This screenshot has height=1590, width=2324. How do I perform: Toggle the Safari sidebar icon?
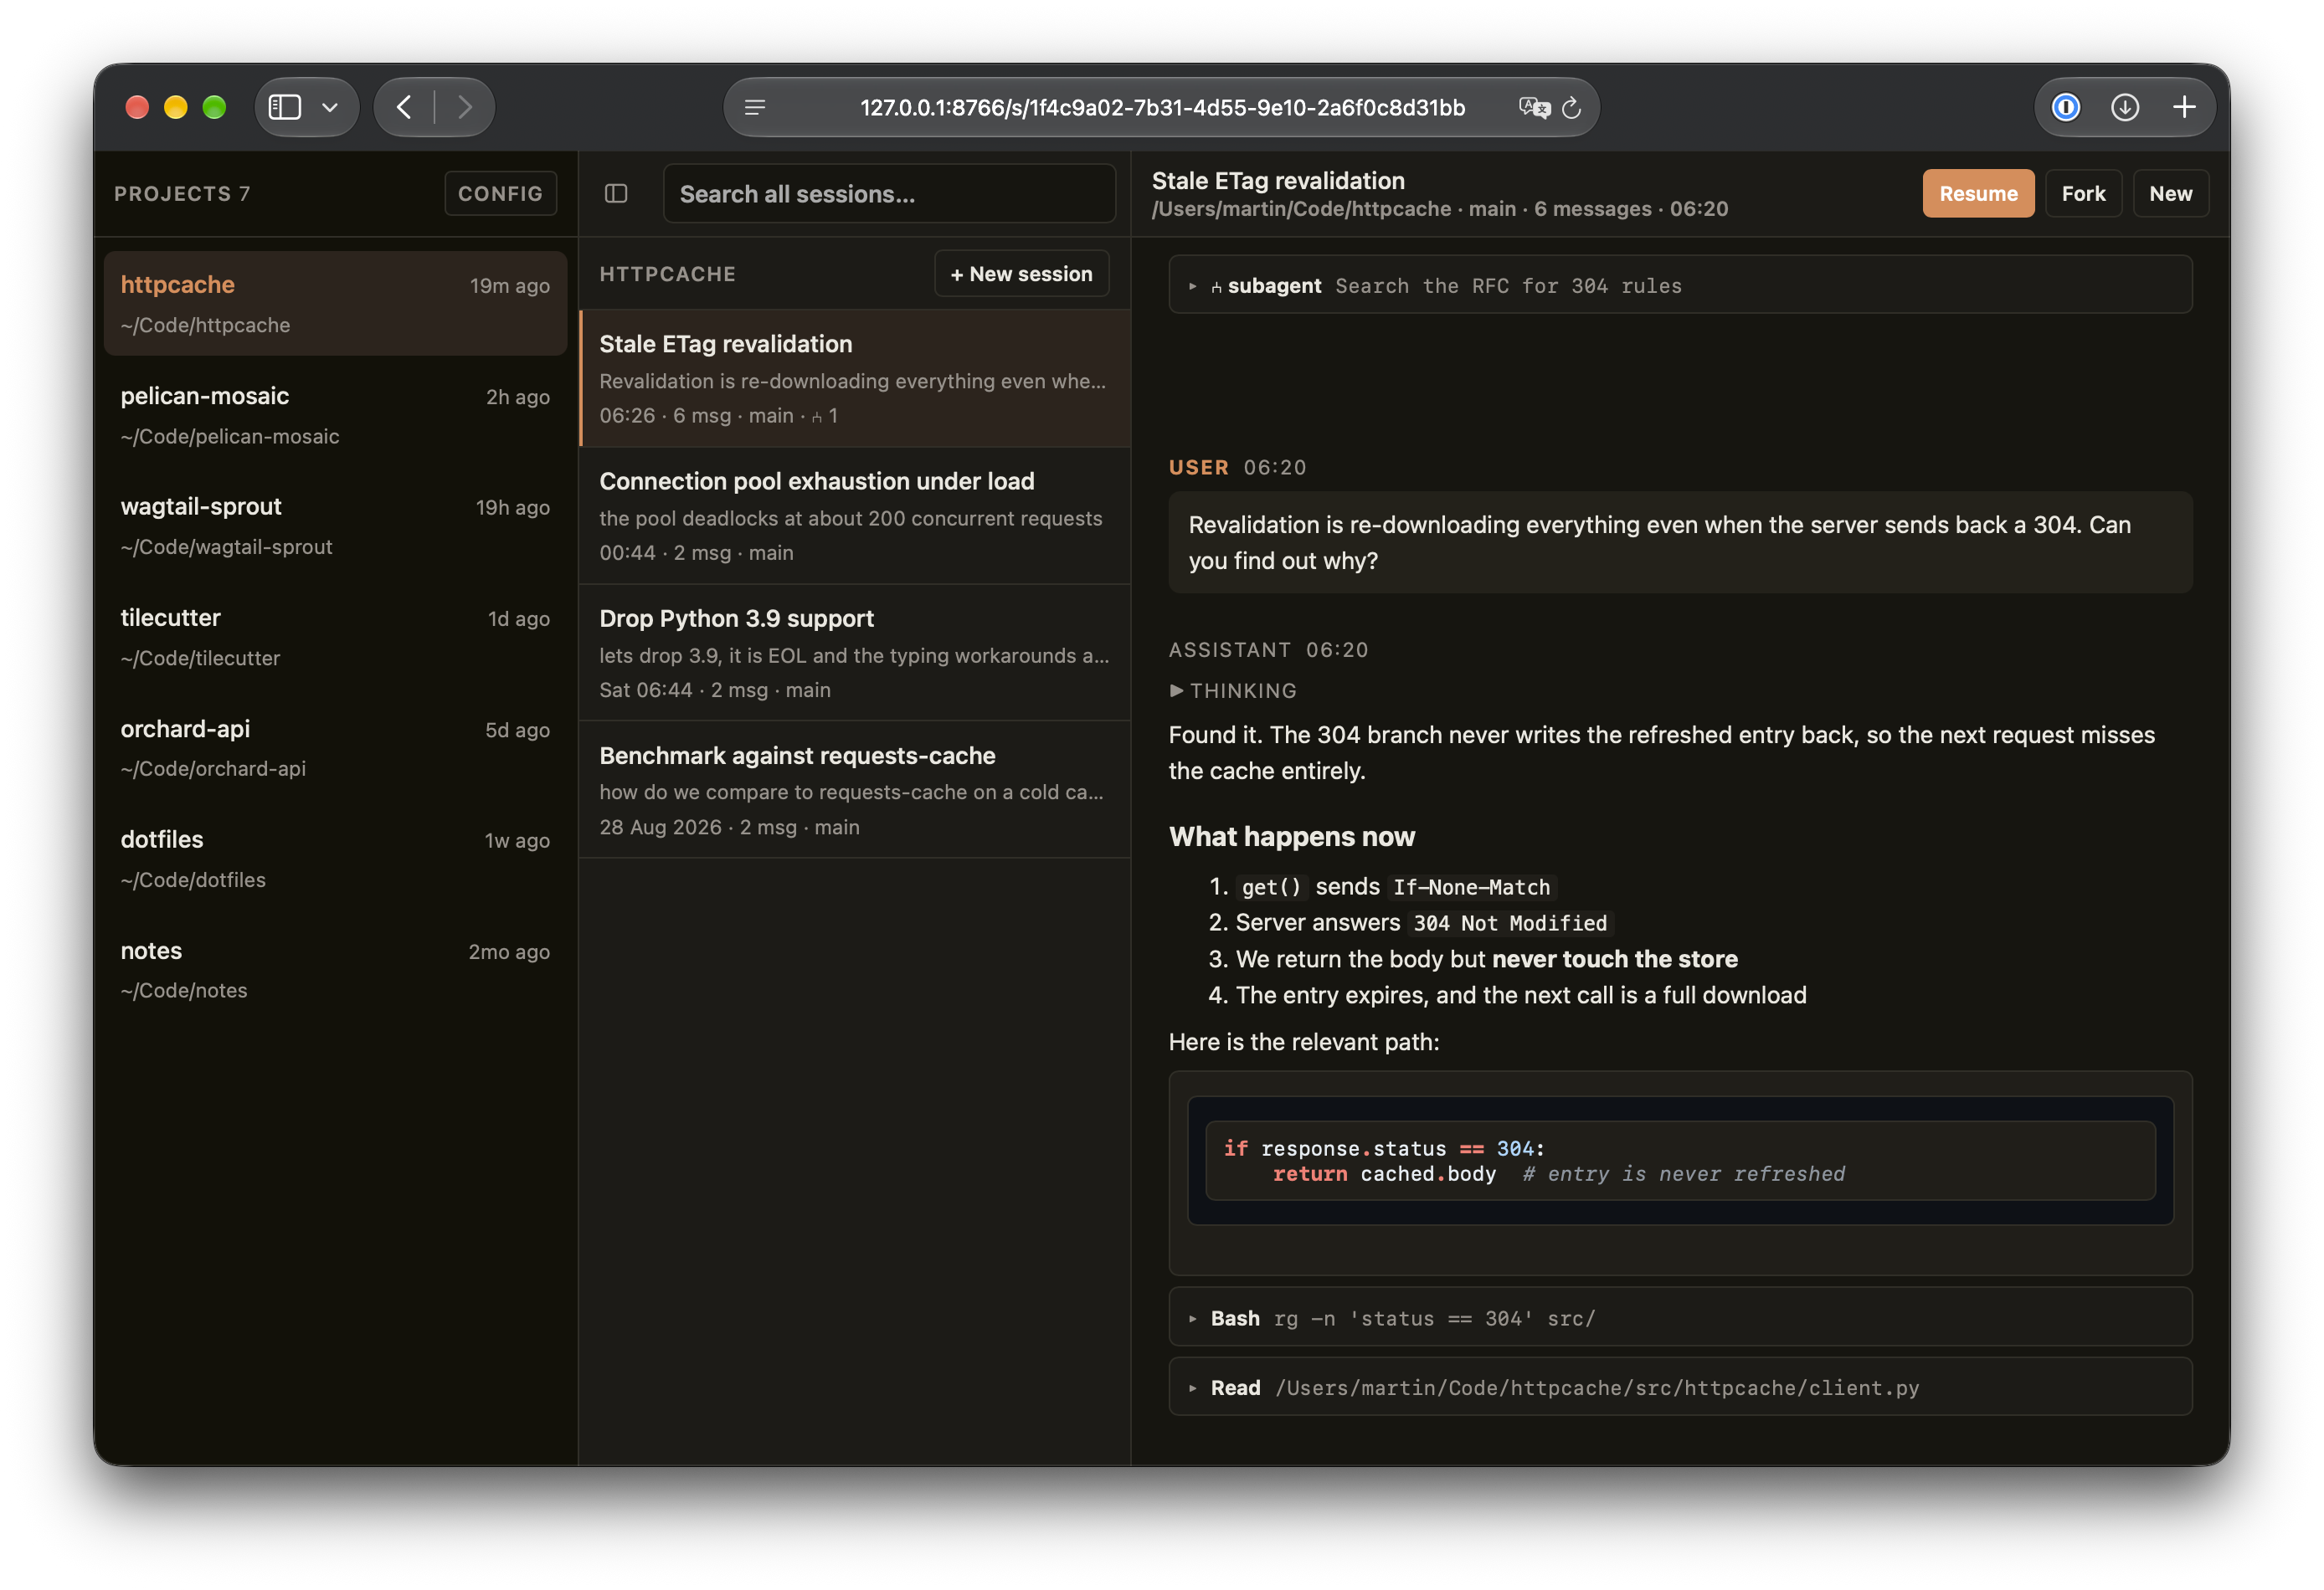[285, 107]
